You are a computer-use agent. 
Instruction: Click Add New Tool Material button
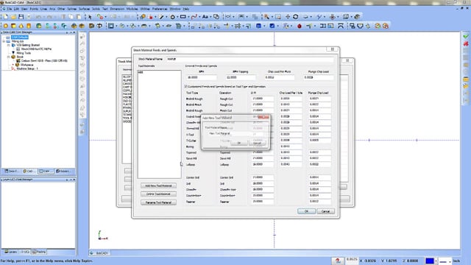[158, 185]
